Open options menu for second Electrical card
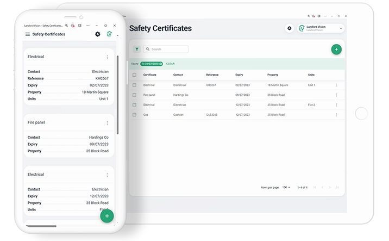The image size is (389, 241). click(x=108, y=175)
